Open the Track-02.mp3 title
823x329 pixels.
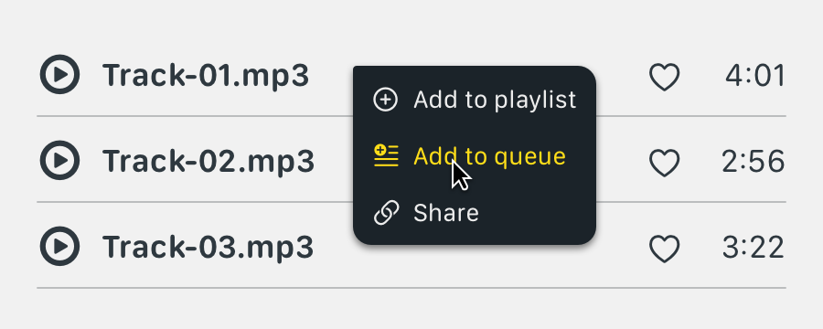[208, 161]
